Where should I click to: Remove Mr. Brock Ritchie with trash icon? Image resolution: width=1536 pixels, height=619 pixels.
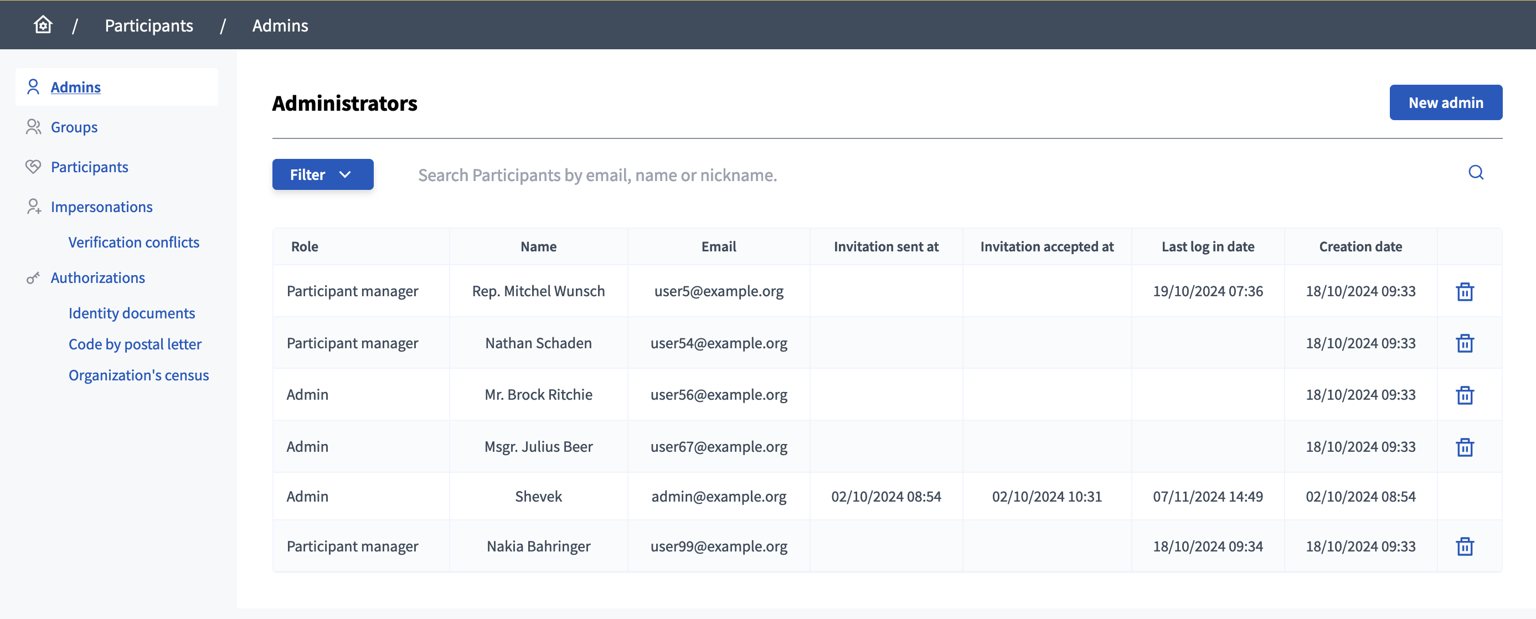[x=1465, y=395]
